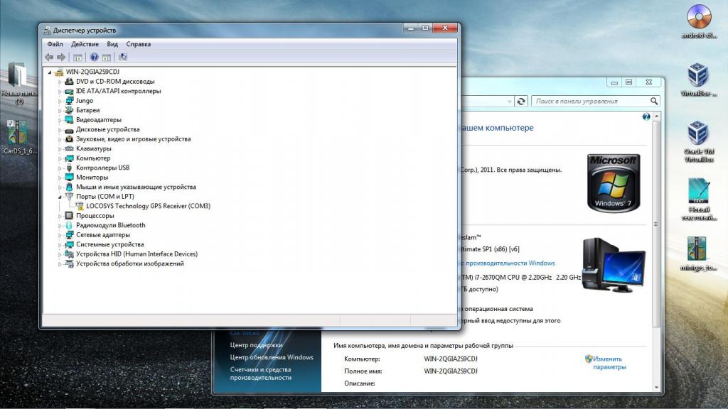The width and height of the screenshot is (728, 409).
Task: Expand the DVD и CD-ROM дисководы node
Action: tap(60, 82)
